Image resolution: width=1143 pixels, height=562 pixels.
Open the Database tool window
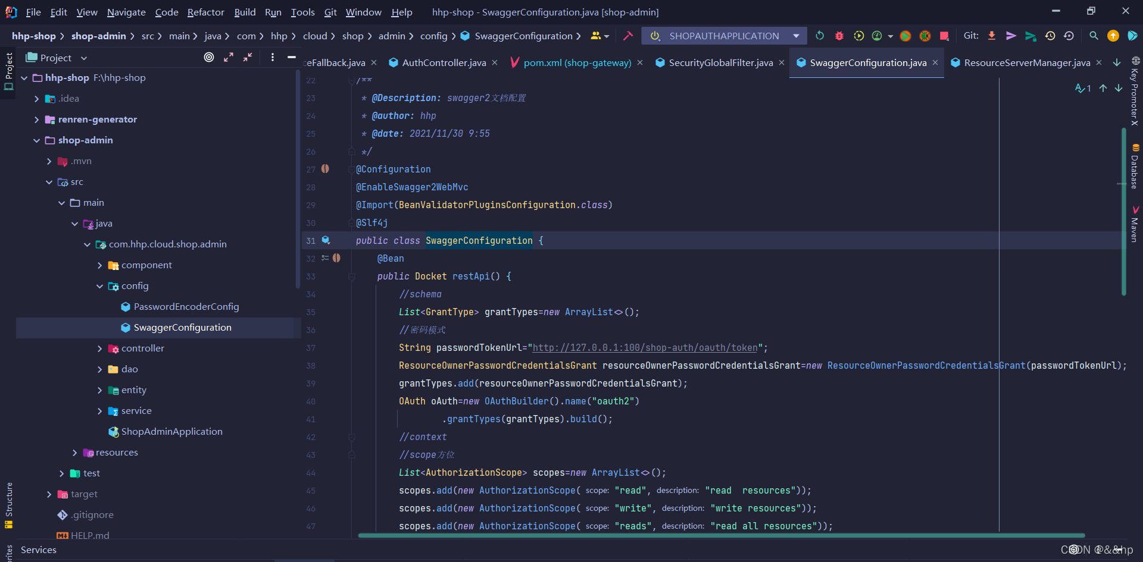pyautogui.click(x=1136, y=168)
